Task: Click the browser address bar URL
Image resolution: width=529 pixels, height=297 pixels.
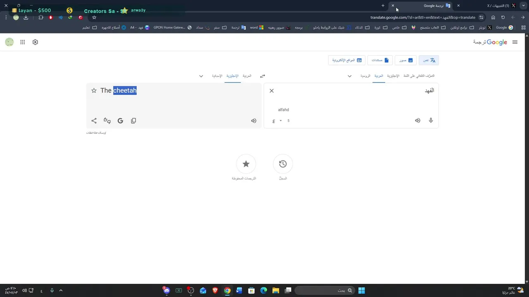Action: pos(423,17)
